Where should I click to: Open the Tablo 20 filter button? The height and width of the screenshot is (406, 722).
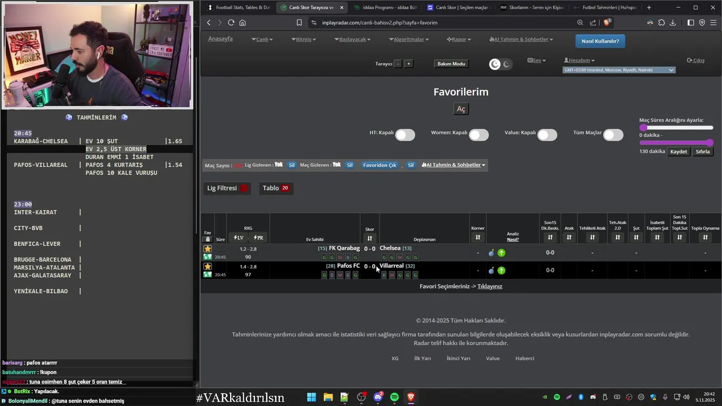tap(276, 188)
